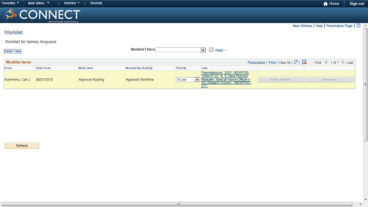368x207 pixels.
Task: Click the Refresh button
Action: click(22, 145)
